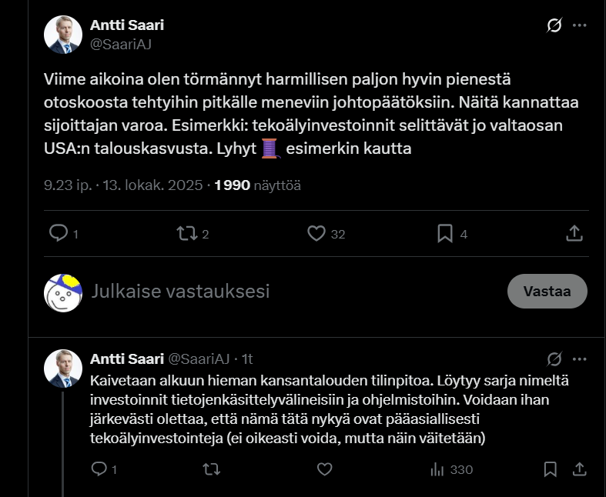Reply to the main post via comment icon
The height and width of the screenshot is (497, 606).
point(59,233)
